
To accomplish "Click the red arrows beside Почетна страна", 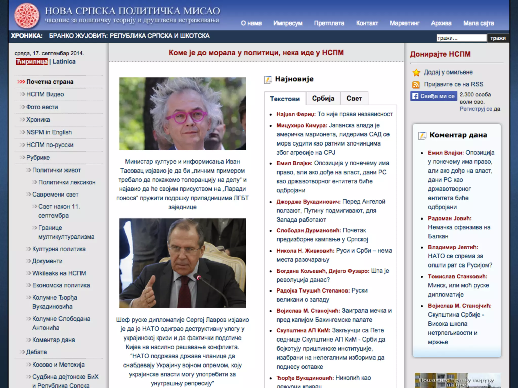I will [21, 82].
